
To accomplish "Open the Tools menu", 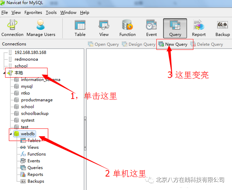I will [x=51, y=12].
